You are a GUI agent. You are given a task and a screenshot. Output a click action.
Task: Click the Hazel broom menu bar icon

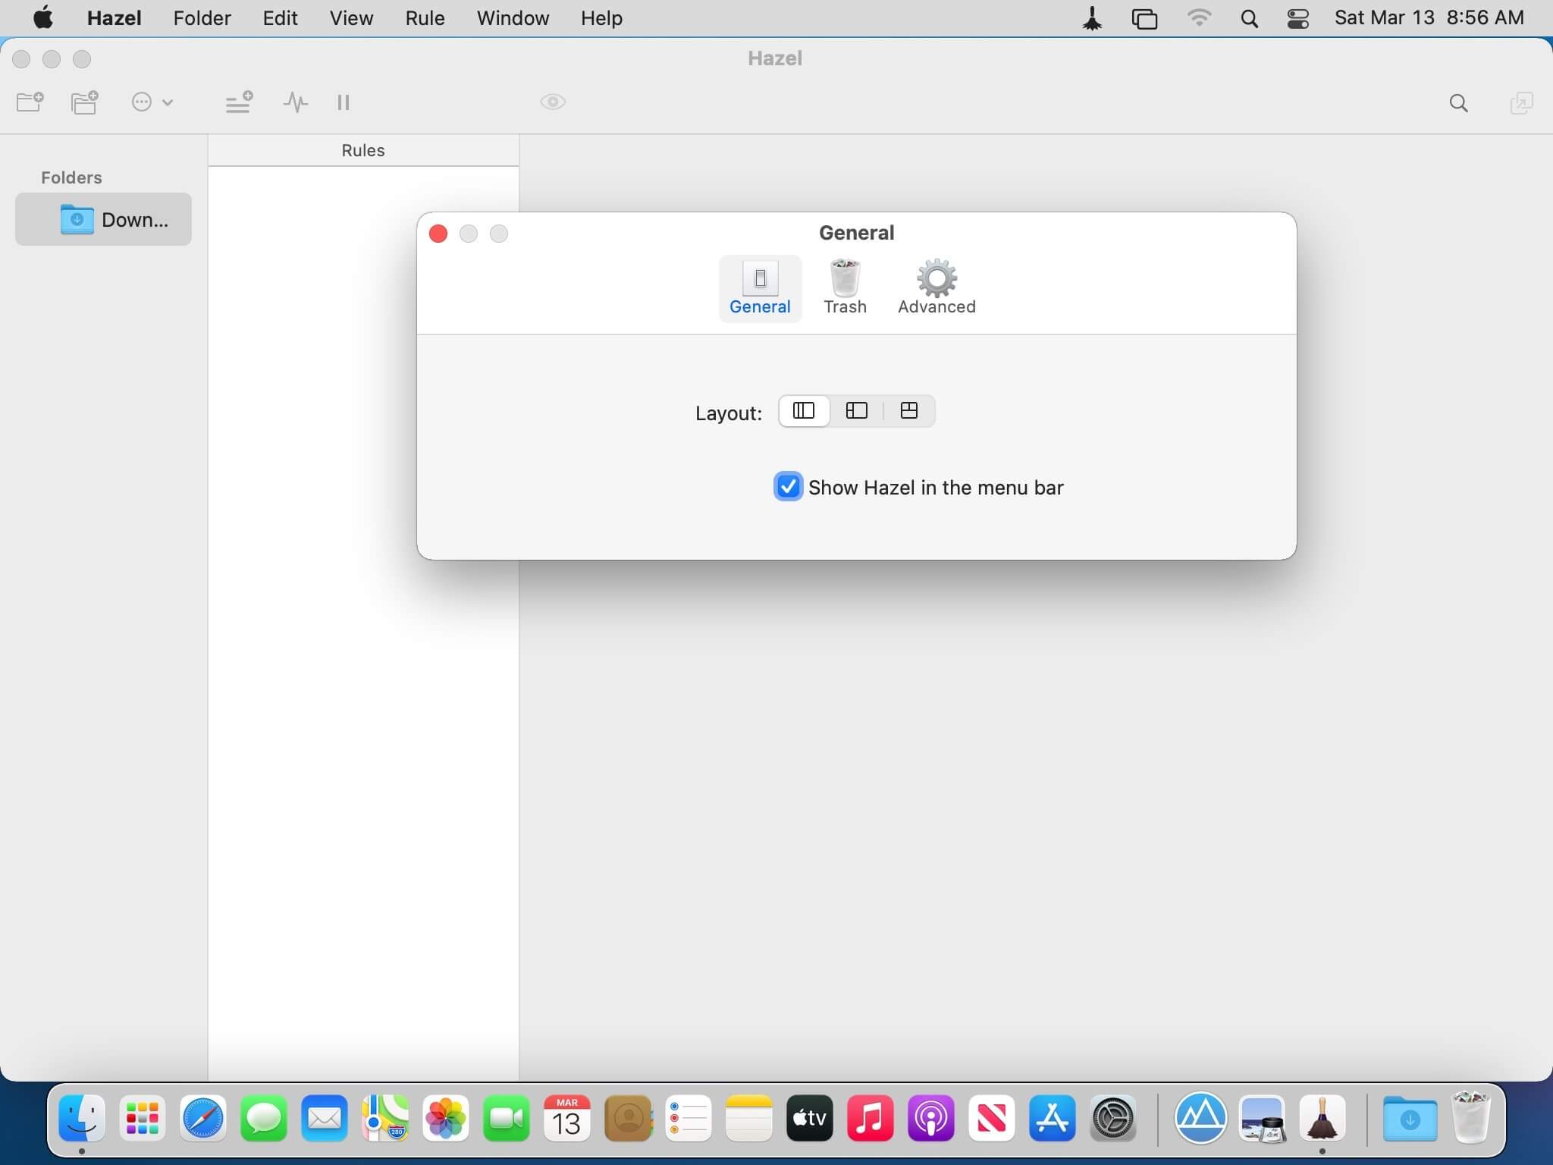1092,18
